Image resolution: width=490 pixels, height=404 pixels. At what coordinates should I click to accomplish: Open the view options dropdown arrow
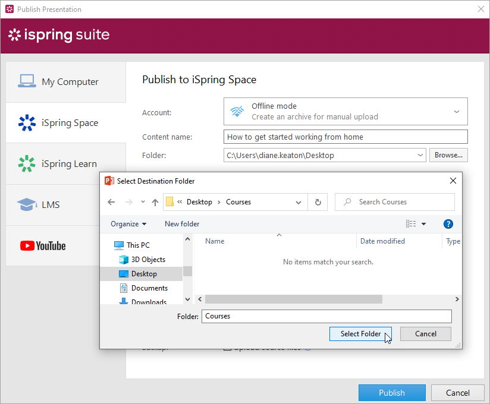(424, 224)
